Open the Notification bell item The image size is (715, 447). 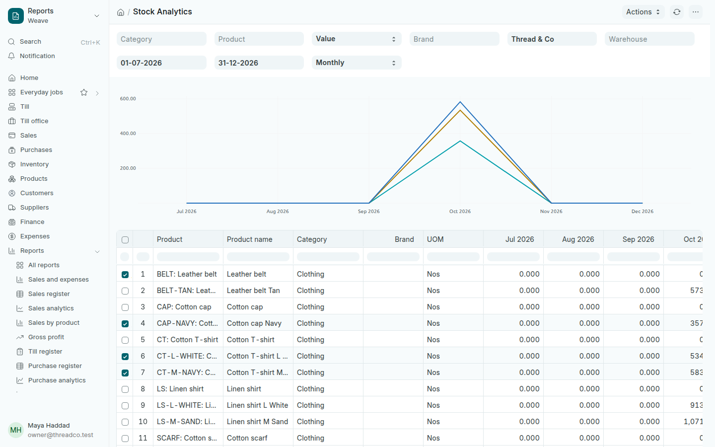[x=55, y=56]
